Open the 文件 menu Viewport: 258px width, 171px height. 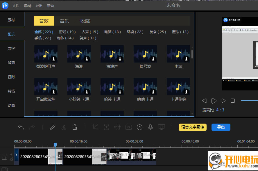coord(16,6)
